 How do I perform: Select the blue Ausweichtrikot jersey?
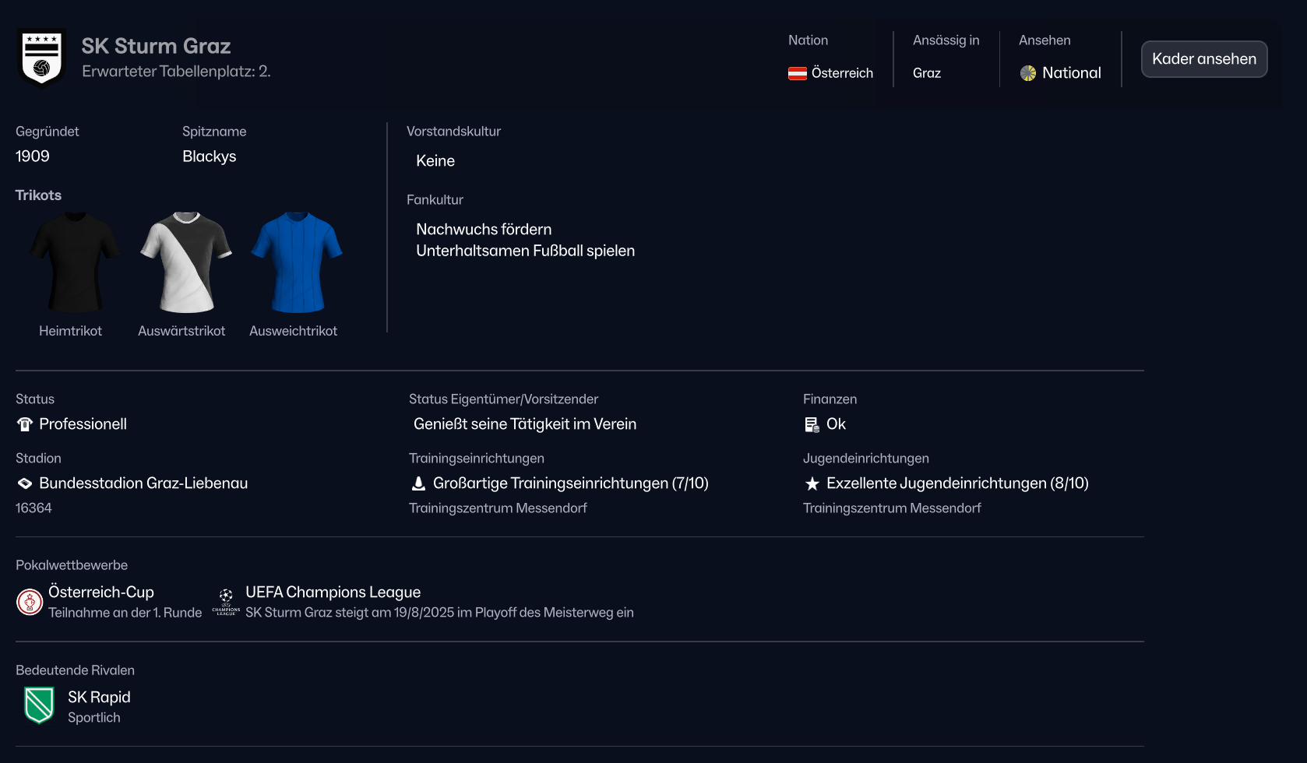[x=296, y=262]
